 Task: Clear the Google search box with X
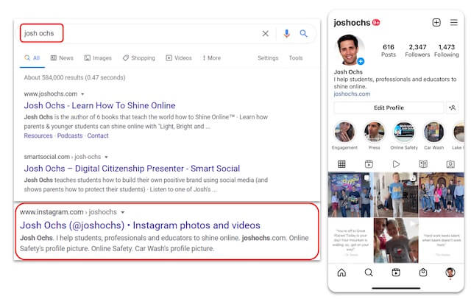(x=265, y=33)
